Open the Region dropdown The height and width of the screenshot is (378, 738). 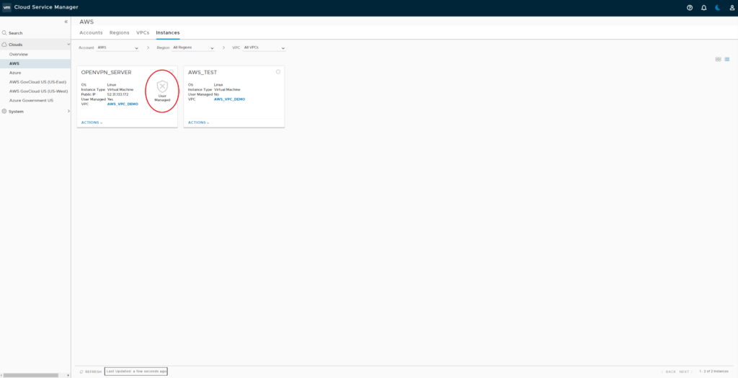click(193, 48)
